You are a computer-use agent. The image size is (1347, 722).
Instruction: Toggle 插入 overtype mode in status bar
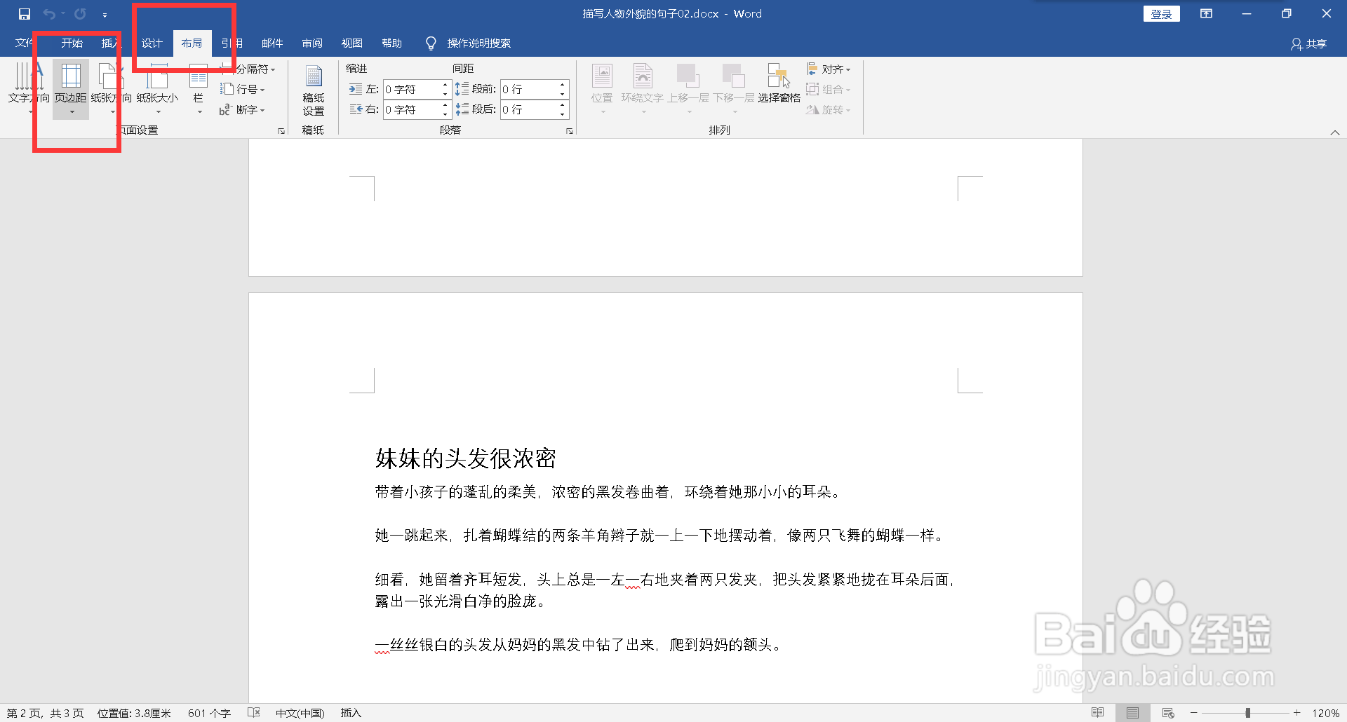coord(350,713)
